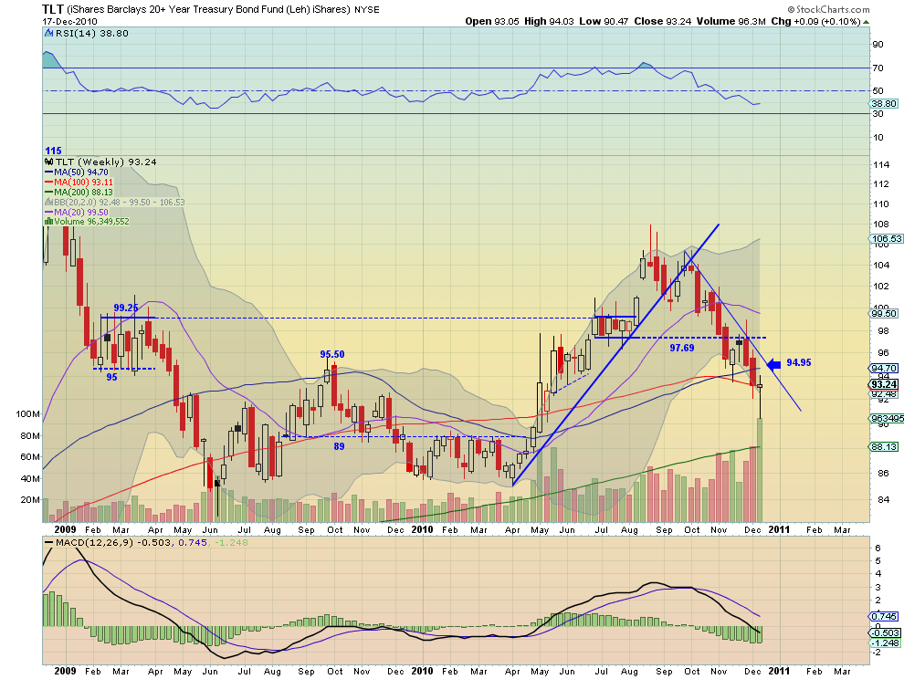The width and height of the screenshot is (904, 679).
Task: Click the 94.70 tag on the price axis
Action: [x=884, y=369]
